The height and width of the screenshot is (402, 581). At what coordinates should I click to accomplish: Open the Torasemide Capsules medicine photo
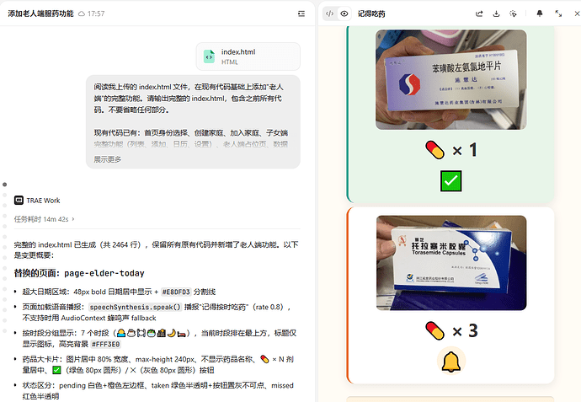[451, 263]
